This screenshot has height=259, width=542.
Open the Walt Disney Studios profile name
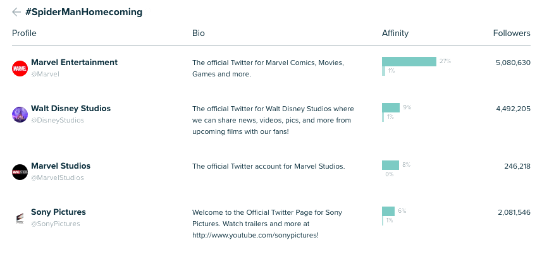71,109
